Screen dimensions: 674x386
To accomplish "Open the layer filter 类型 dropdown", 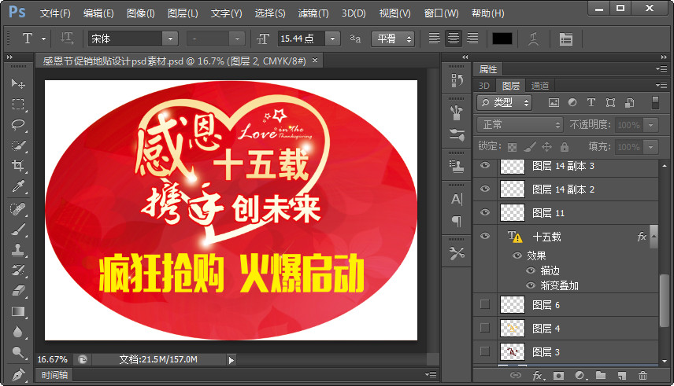I will pos(504,103).
